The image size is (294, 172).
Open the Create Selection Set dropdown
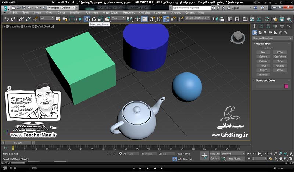(197, 18)
